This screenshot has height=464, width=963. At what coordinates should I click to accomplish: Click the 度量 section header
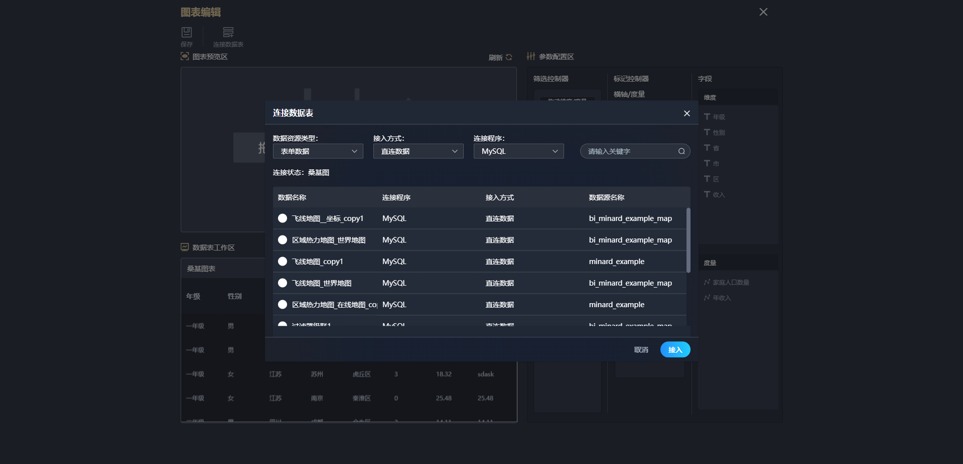pyautogui.click(x=738, y=263)
